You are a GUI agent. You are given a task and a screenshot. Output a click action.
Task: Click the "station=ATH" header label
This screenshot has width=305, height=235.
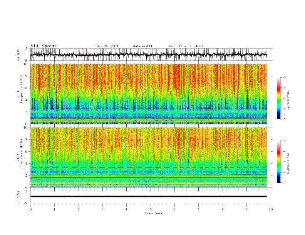tap(143, 46)
